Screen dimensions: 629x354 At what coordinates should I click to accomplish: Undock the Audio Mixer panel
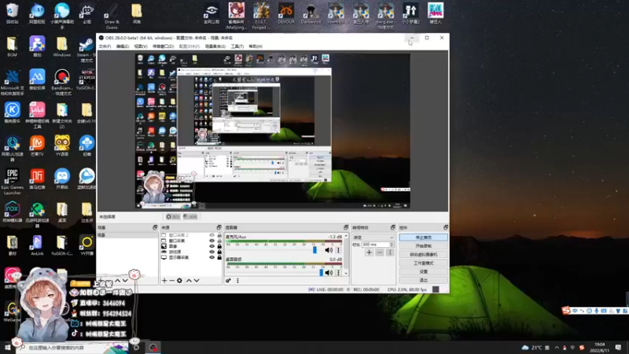(x=346, y=227)
